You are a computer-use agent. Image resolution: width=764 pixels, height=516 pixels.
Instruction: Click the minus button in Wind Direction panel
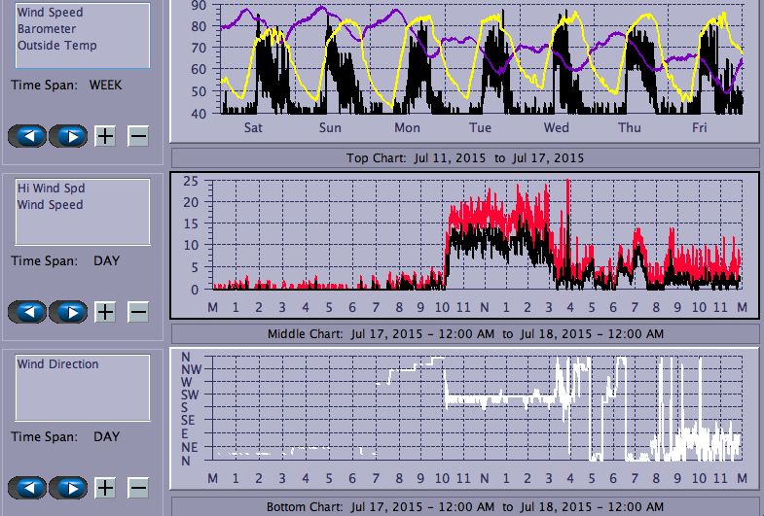click(x=138, y=488)
